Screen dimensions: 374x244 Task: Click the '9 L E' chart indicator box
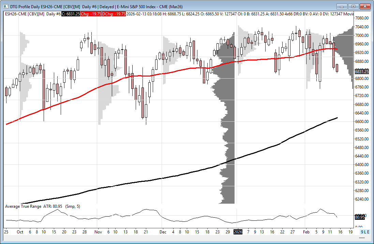(365, 232)
